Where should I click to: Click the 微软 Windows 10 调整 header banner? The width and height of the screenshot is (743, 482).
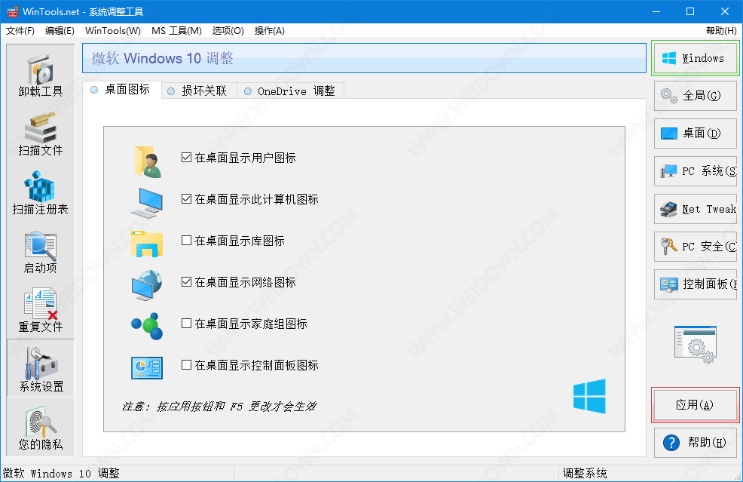pyautogui.click(x=364, y=58)
